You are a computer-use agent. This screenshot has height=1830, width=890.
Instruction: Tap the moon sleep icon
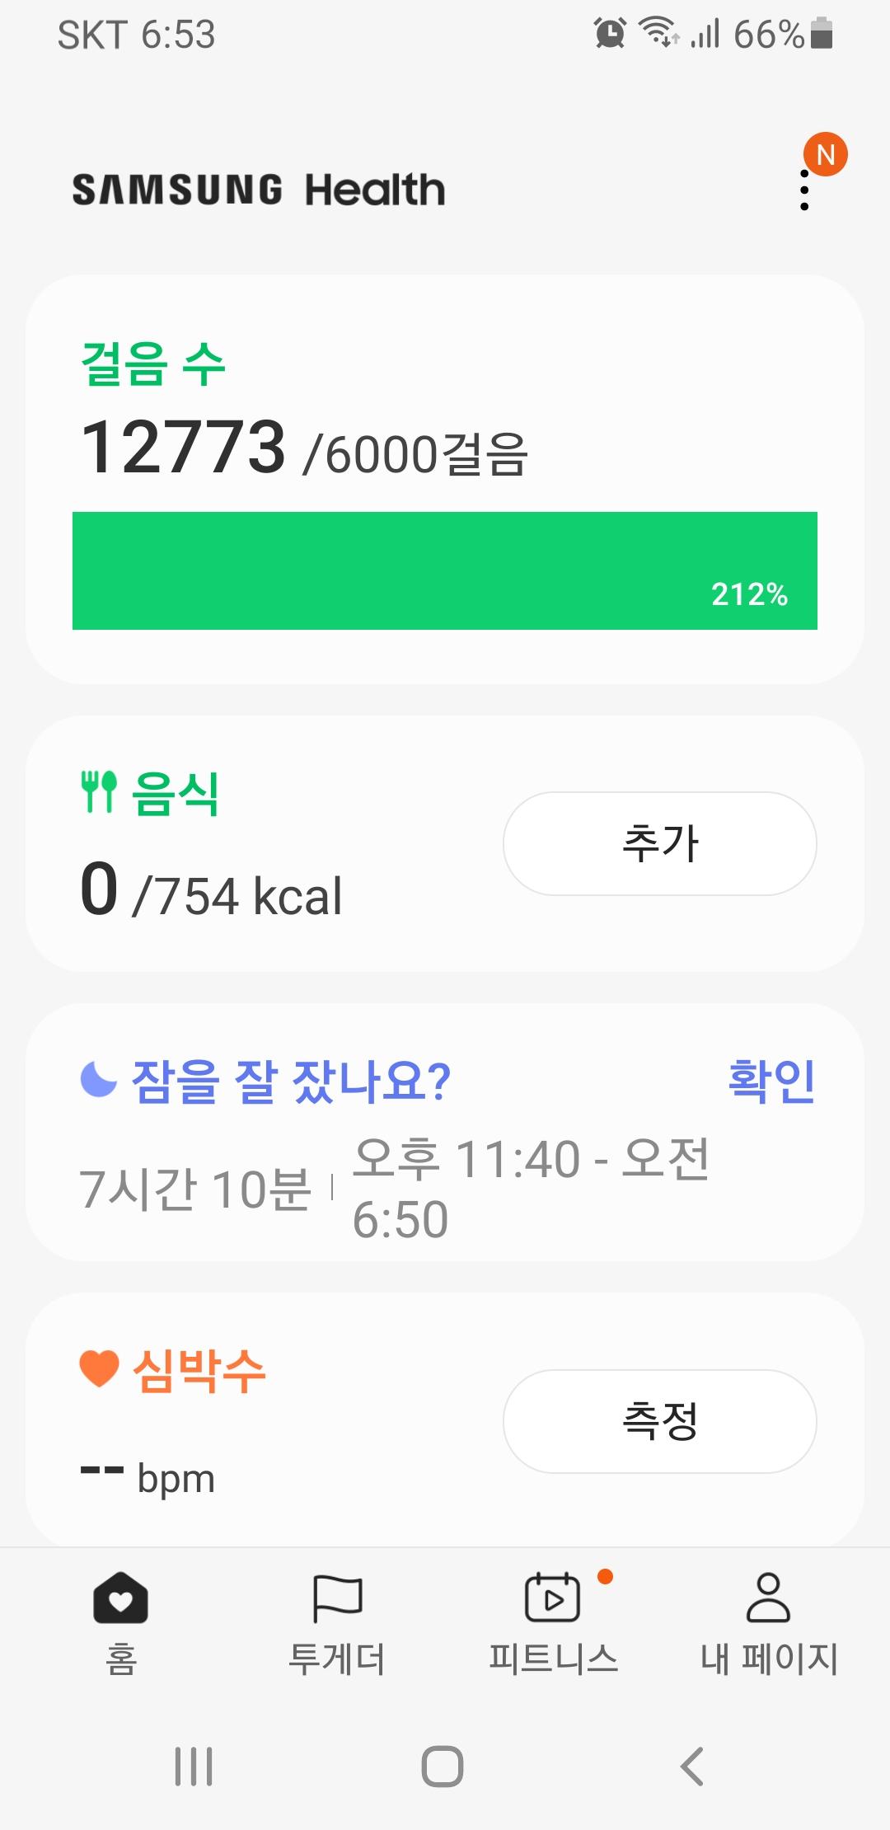pos(99,1079)
